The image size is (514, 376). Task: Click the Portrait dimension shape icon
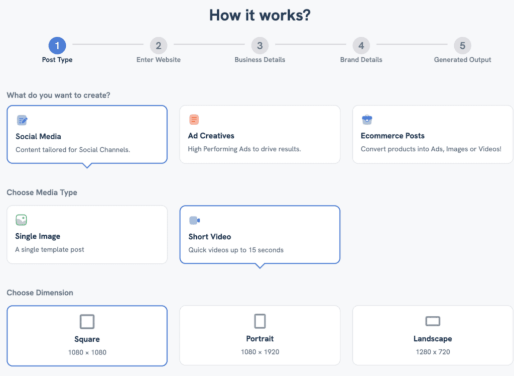click(260, 321)
